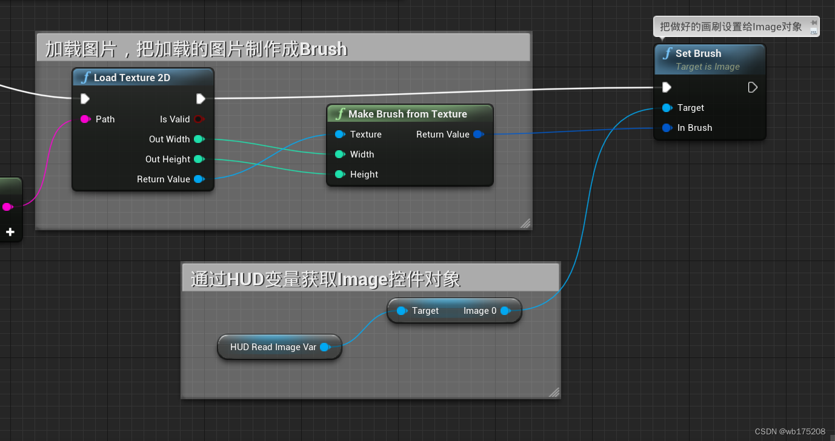Click the Out Height output pin
The height and width of the screenshot is (441, 835).
point(199,159)
